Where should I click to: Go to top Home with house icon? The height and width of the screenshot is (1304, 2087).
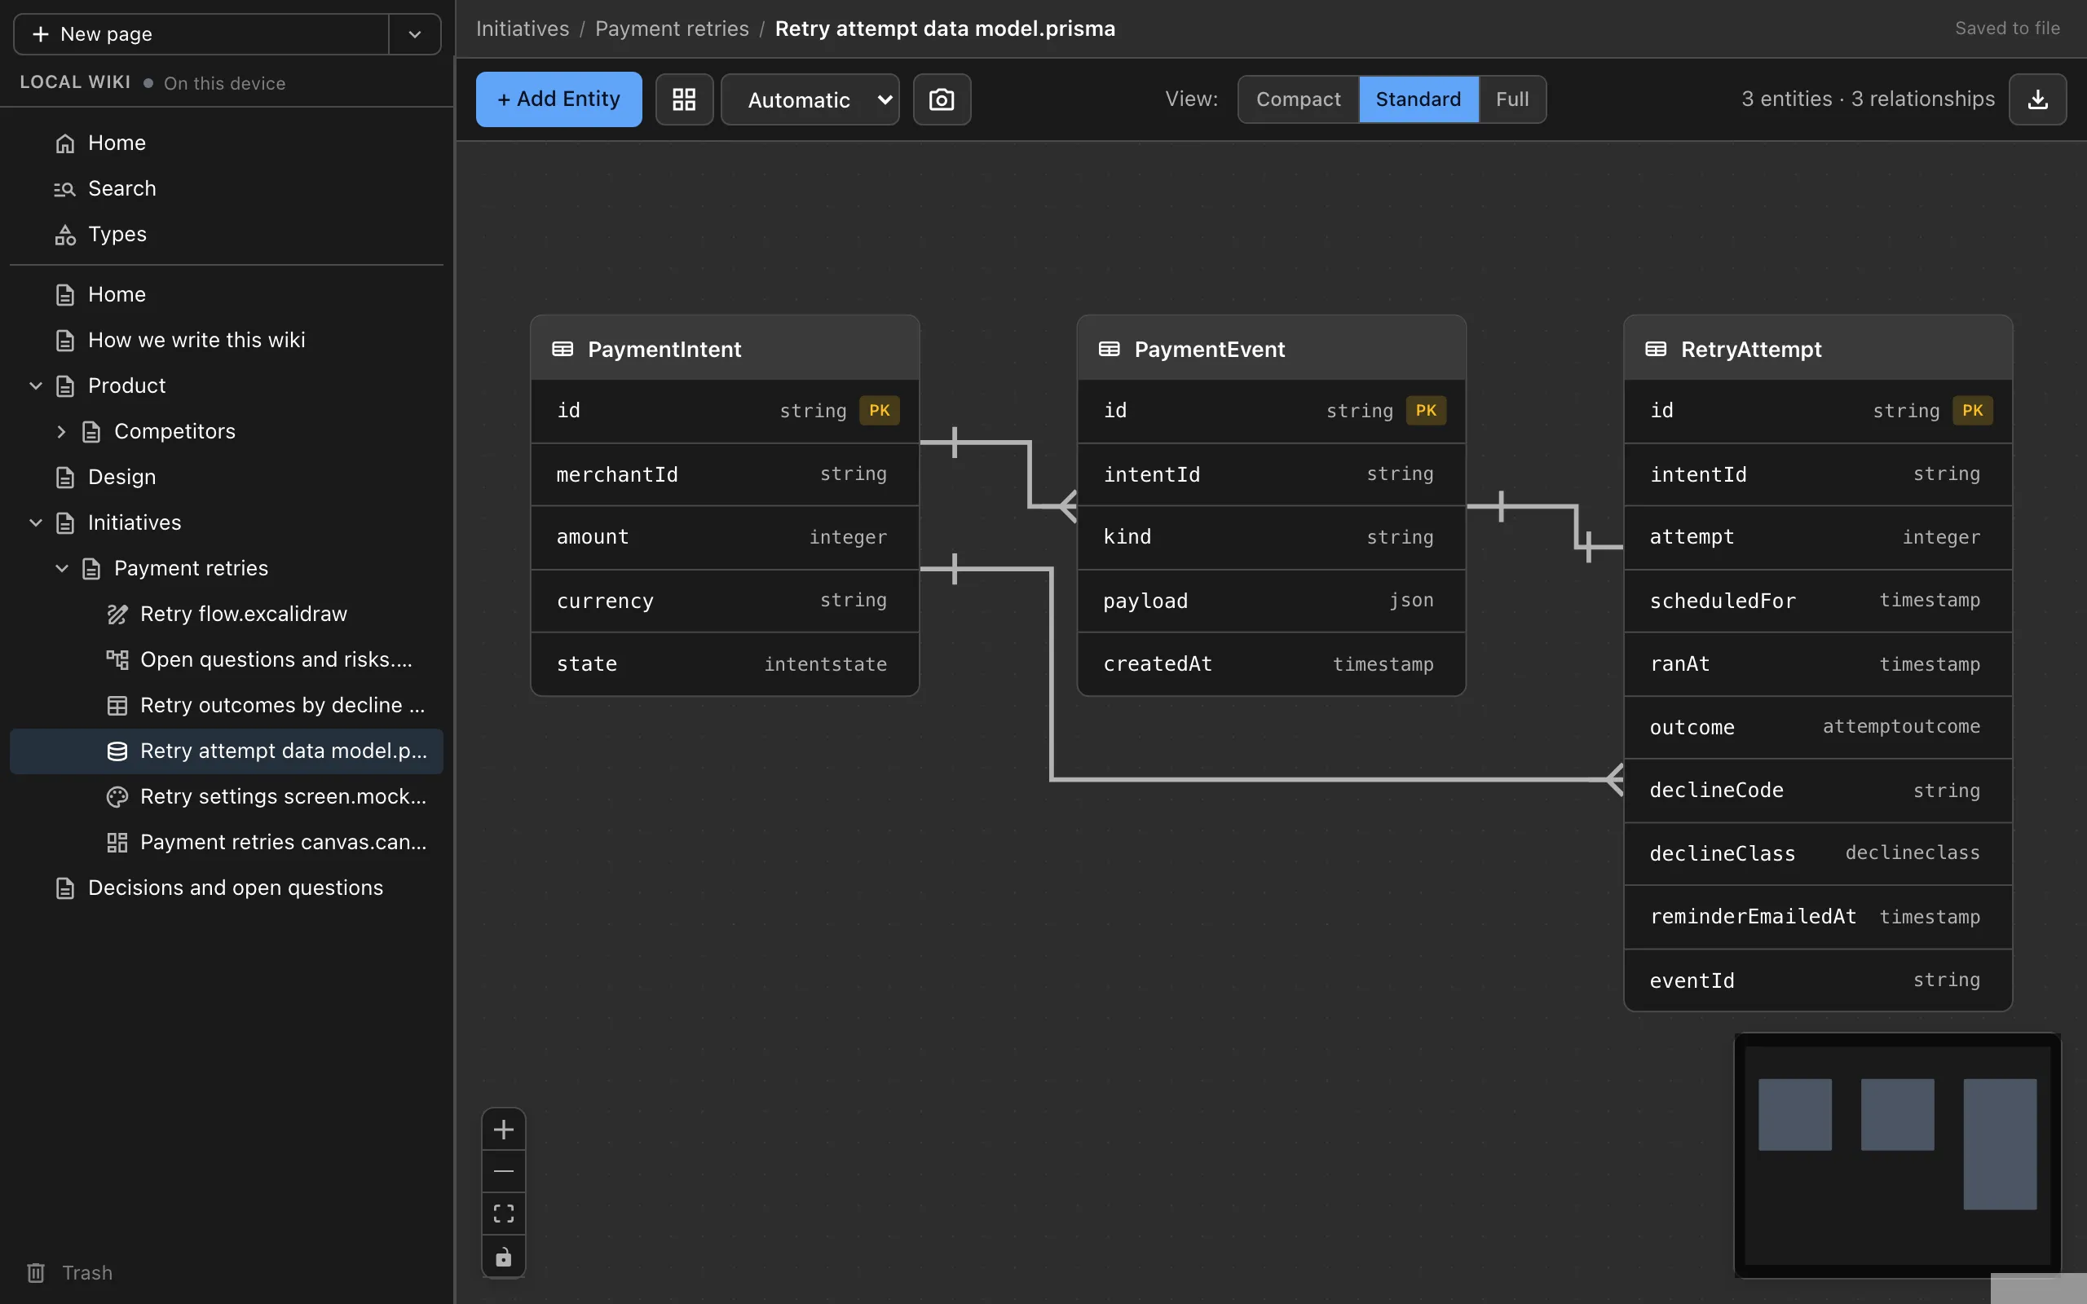(226, 143)
